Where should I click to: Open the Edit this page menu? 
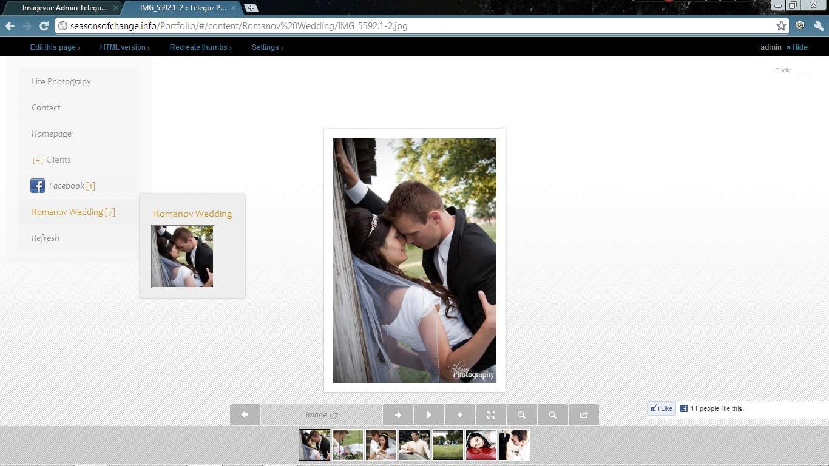tap(55, 47)
